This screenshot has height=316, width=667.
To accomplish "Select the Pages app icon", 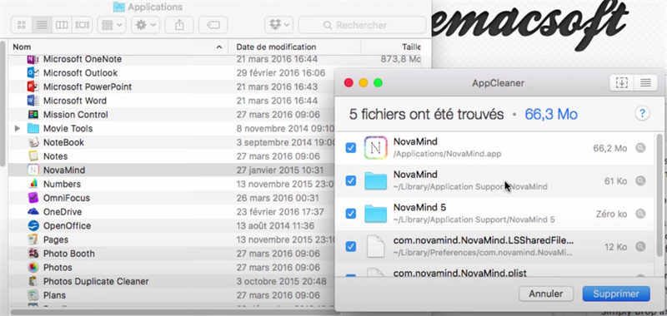I will point(33,239).
